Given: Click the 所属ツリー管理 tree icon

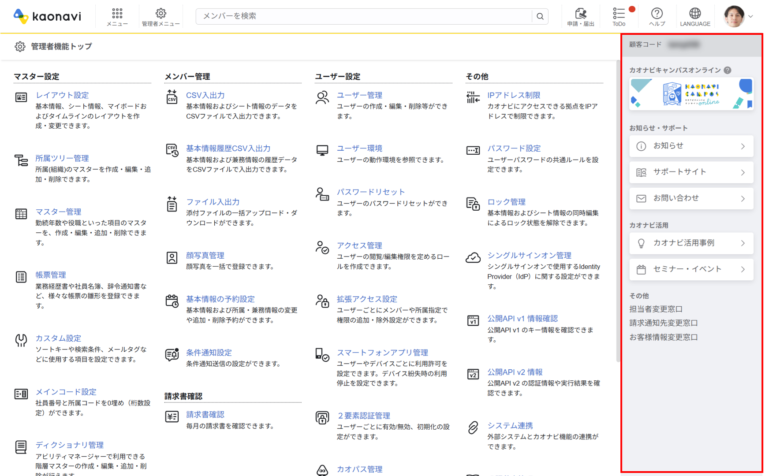Looking at the screenshot, I should point(21,160).
